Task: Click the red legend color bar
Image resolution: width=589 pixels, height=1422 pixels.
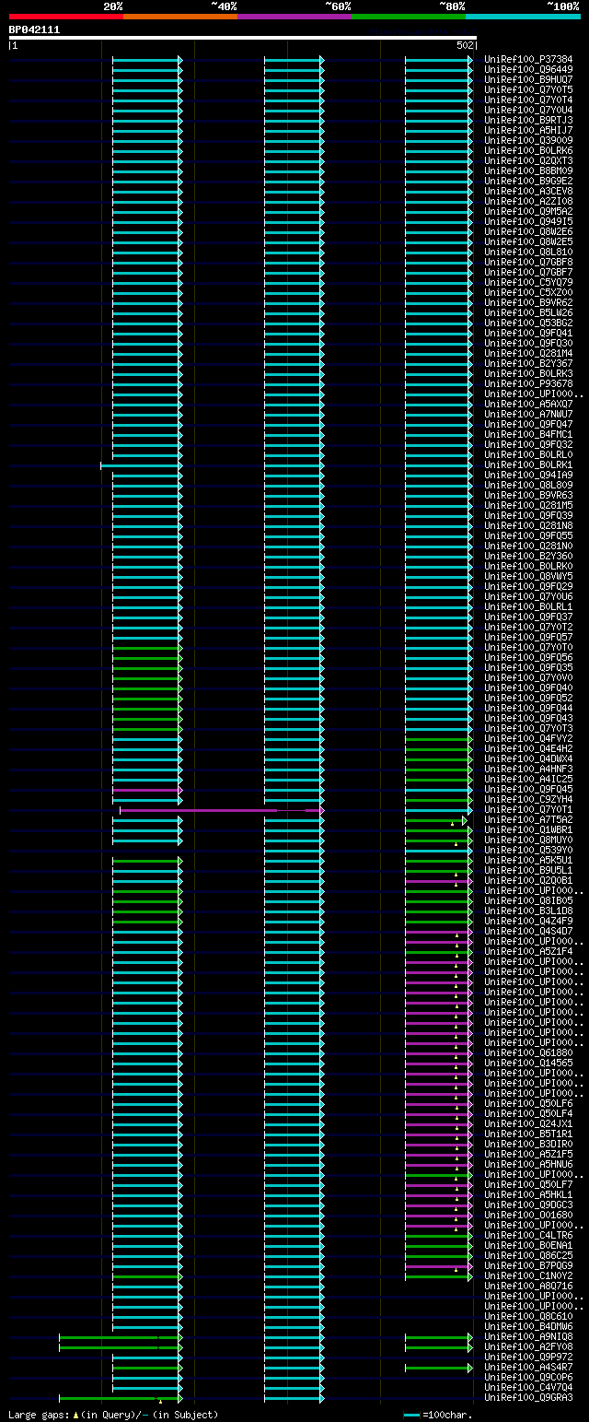Action: tap(66, 17)
